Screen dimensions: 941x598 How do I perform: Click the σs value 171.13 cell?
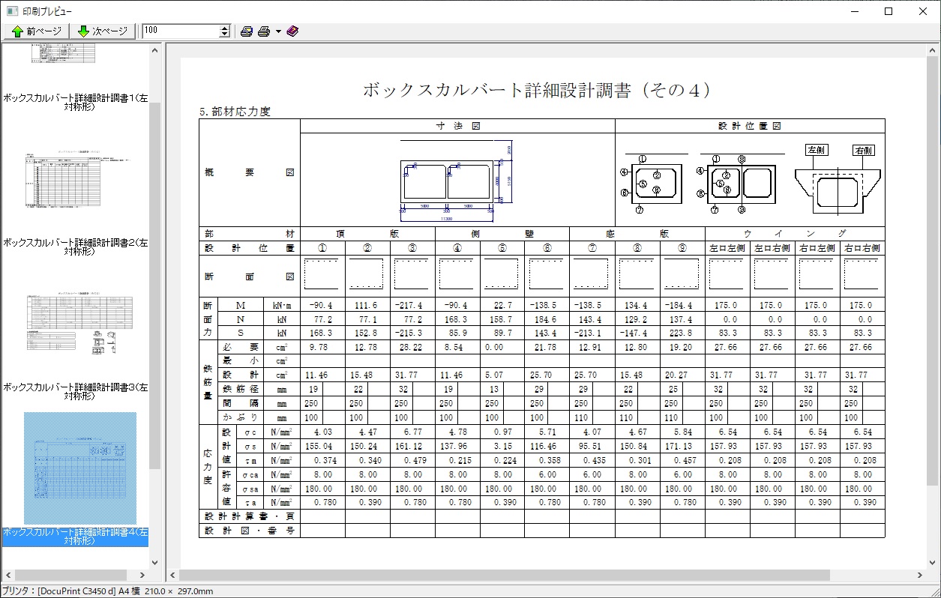pyautogui.click(x=682, y=446)
